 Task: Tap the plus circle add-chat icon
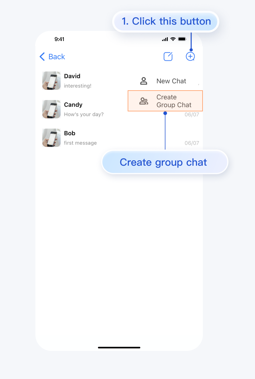[190, 57]
